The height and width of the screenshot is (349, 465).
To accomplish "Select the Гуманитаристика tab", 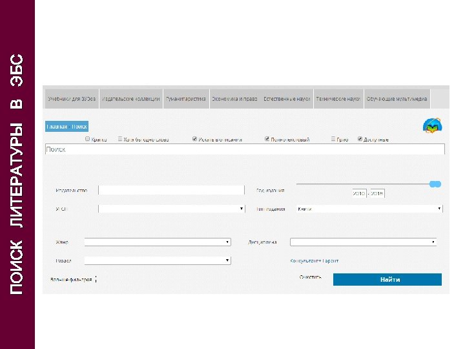I will click(186, 99).
